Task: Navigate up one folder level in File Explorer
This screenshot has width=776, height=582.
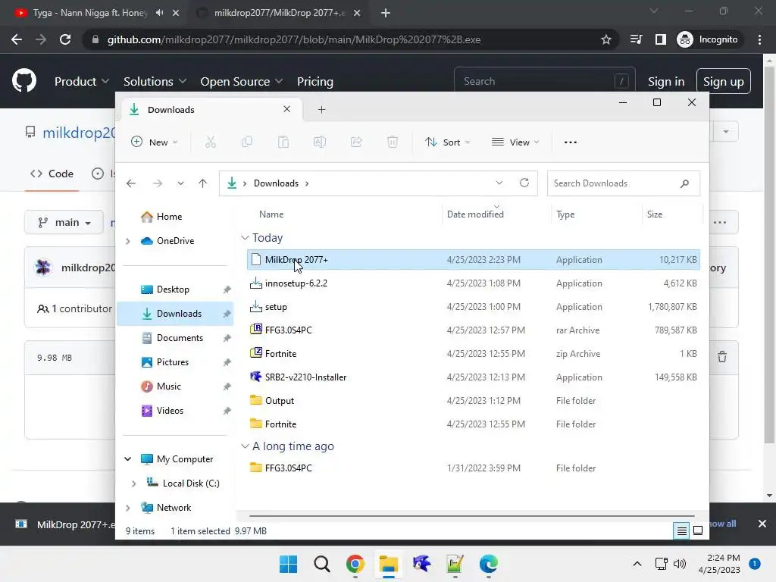Action: [202, 183]
